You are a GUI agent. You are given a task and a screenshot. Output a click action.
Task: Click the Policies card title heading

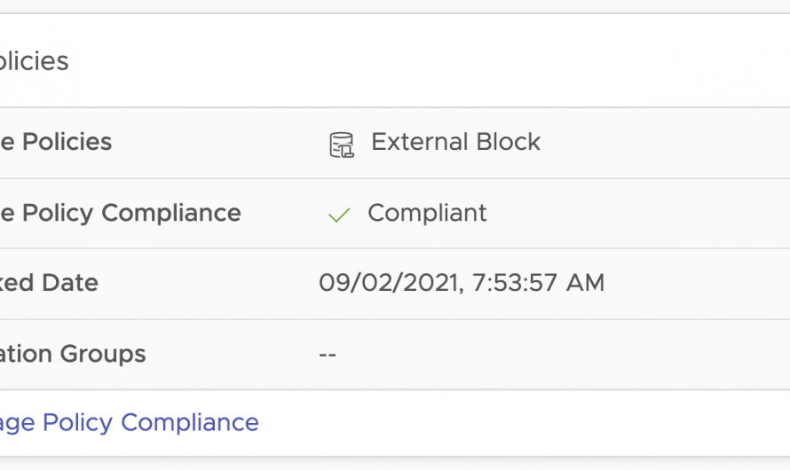(x=34, y=61)
